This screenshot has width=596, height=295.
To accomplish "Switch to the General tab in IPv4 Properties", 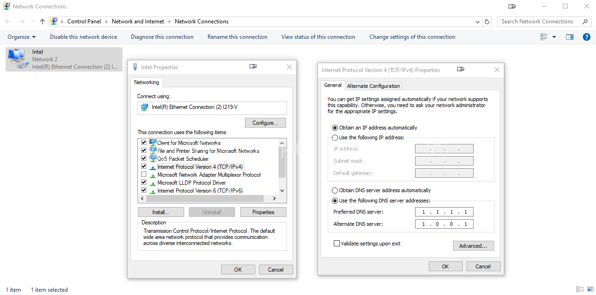I will tap(333, 85).
